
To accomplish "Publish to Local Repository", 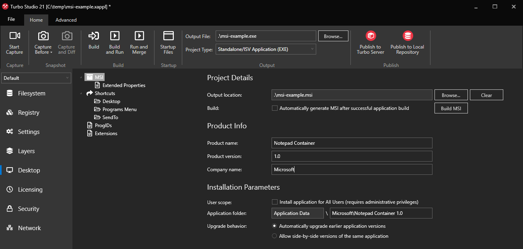I will tap(407, 42).
